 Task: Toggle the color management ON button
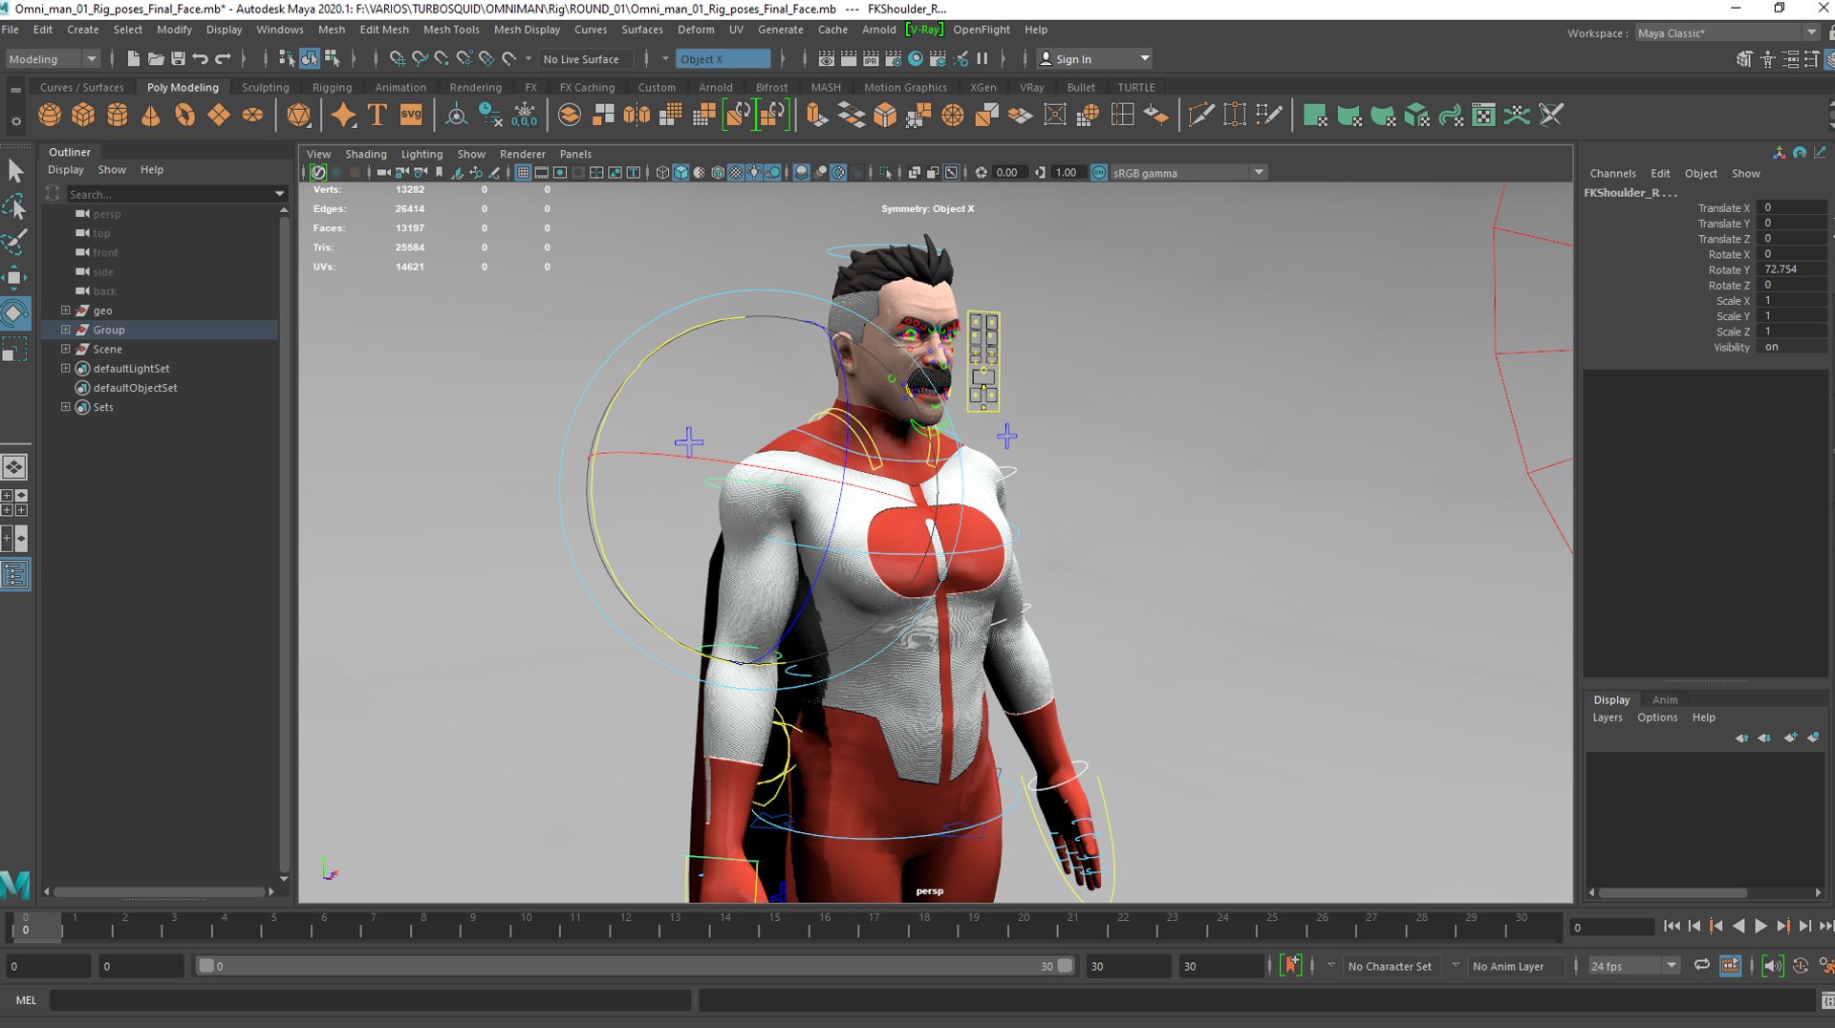point(1098,173)
